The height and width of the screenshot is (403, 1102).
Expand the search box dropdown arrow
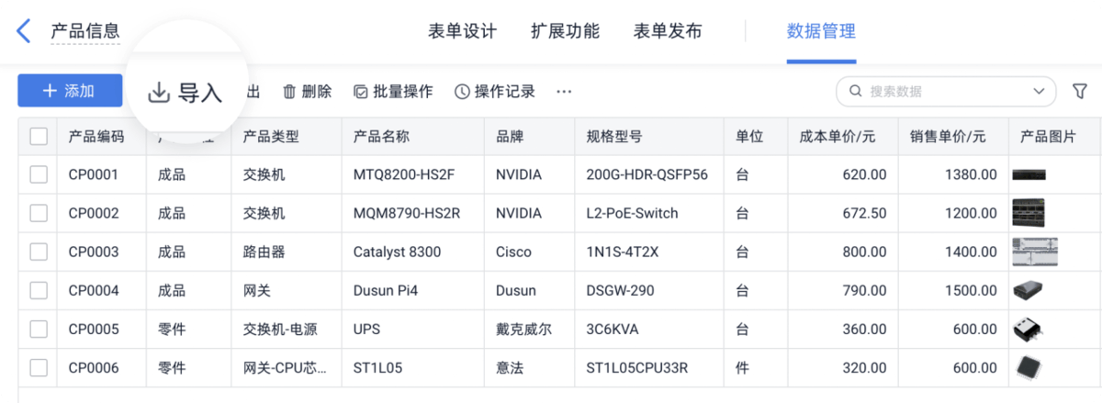coord(1039,91)
